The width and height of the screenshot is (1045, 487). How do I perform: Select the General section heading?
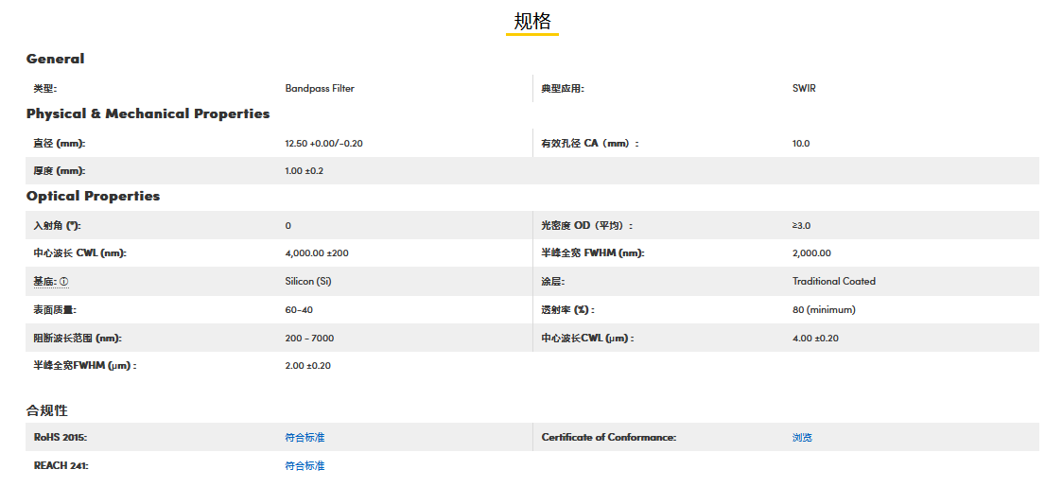[55, 59]
